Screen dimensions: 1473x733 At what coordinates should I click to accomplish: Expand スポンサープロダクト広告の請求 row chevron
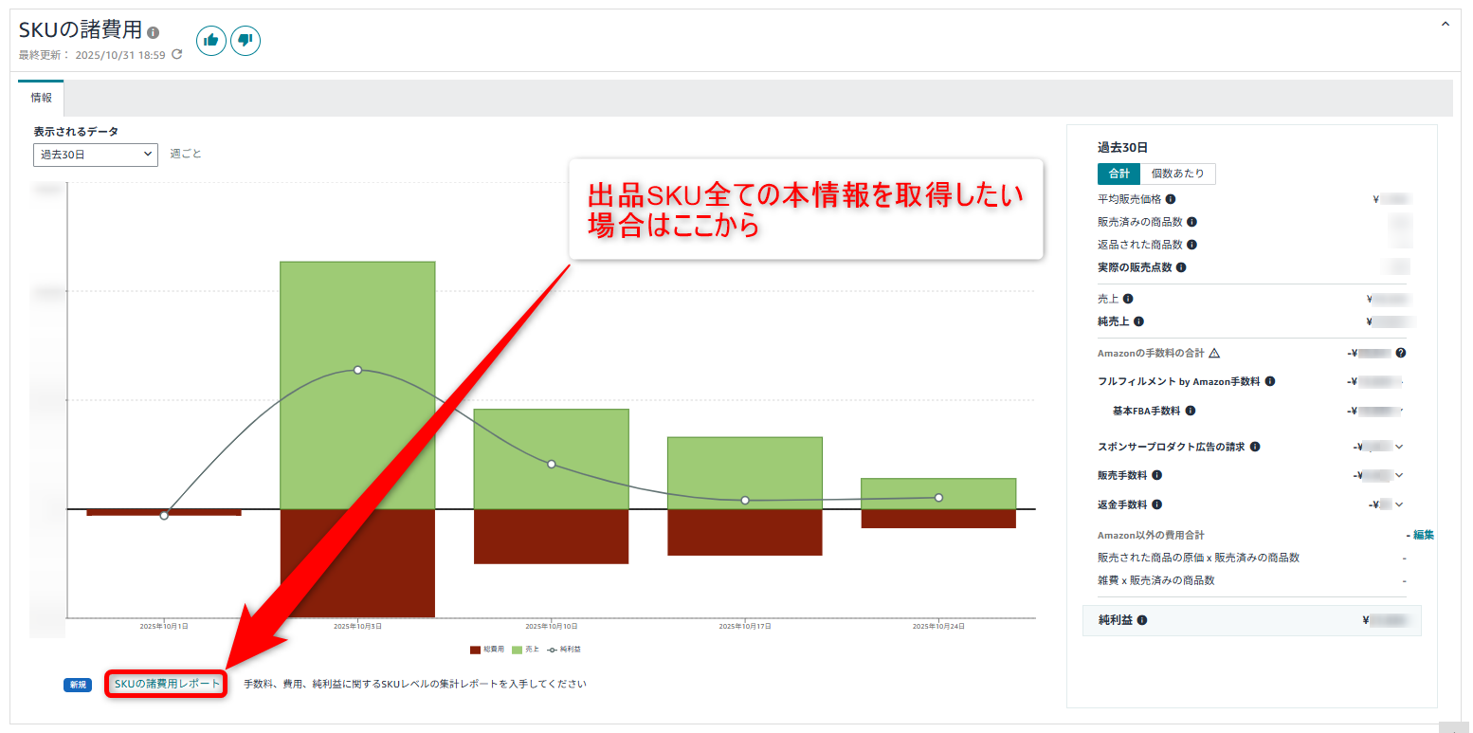(1399, 447)
